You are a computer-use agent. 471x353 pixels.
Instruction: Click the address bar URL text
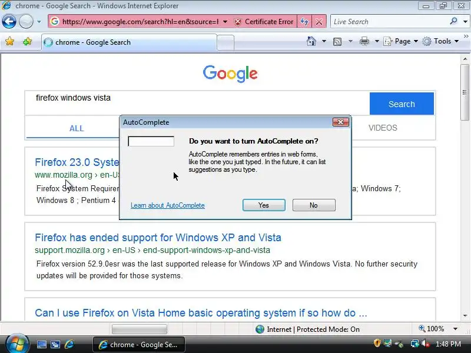pos(140,22)
